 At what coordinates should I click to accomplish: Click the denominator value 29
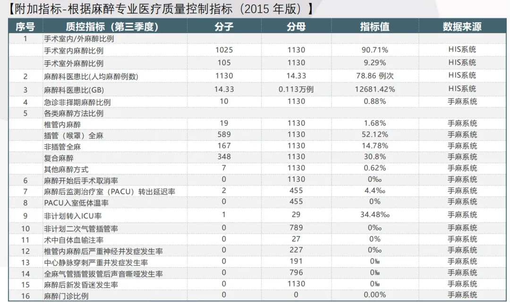[296, 215]
